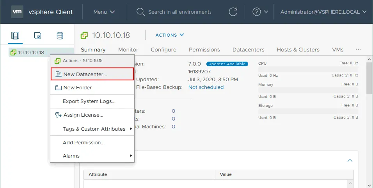Expand the ACTIONS dropdown
The width and height of the screenshot is (373, 188).
(170, 35)
